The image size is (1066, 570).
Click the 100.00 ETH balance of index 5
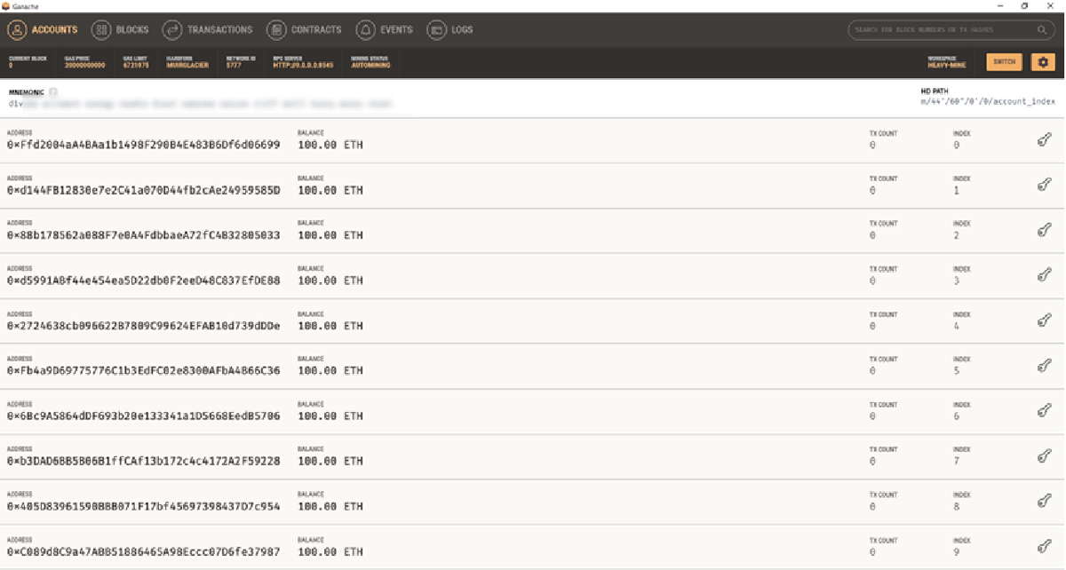[x=330, y=370]
